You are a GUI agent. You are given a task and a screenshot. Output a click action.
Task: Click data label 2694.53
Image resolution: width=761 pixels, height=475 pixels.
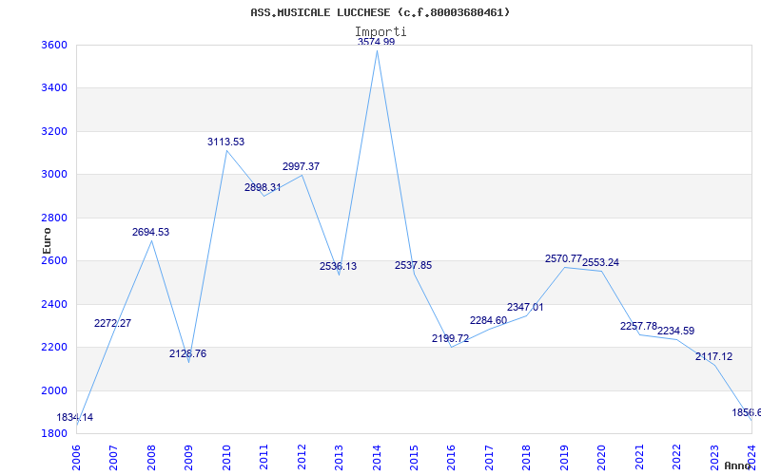tap(150, 232)
